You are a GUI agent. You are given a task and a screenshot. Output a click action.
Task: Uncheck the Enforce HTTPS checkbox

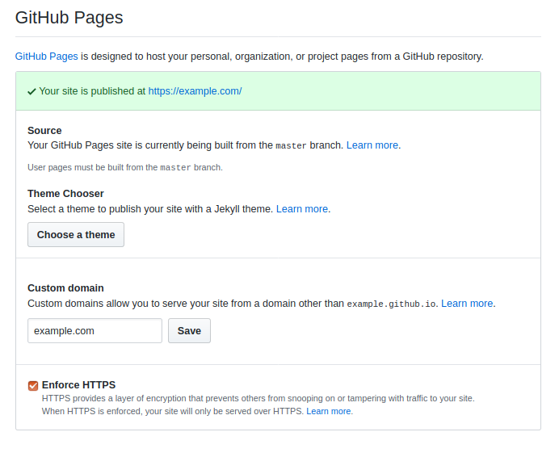(x=33, y=386)
